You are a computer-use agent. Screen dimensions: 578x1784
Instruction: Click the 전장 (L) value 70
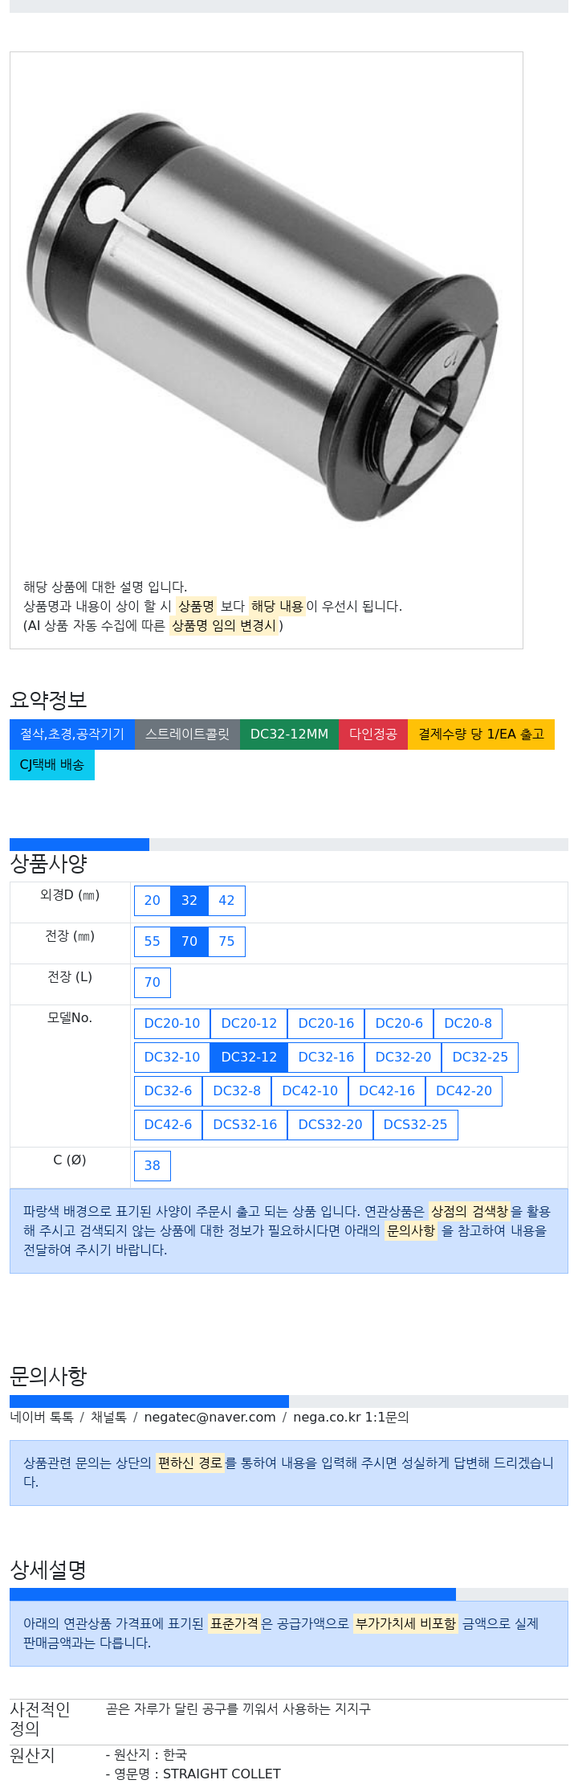point(153,982)
